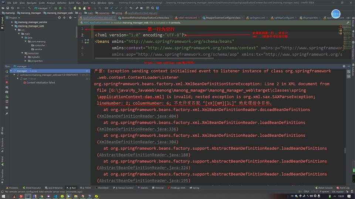
Task: Click the Save All toolbar icon
Action: [x=7, y=8]
